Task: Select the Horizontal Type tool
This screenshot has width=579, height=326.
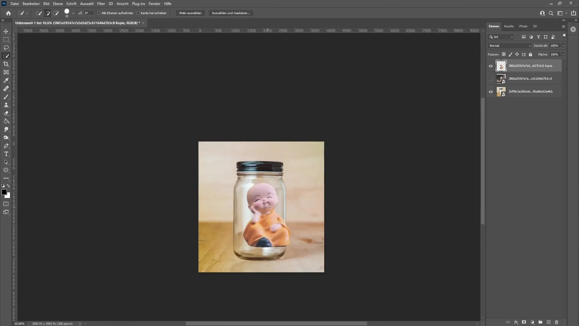Action: click(6, 154)
